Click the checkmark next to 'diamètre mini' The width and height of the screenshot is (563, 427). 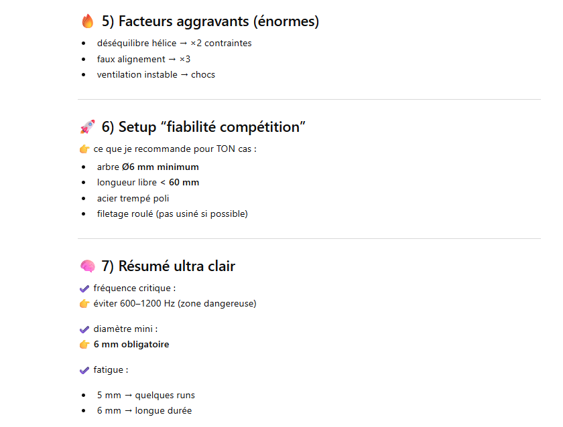(84, 329)
